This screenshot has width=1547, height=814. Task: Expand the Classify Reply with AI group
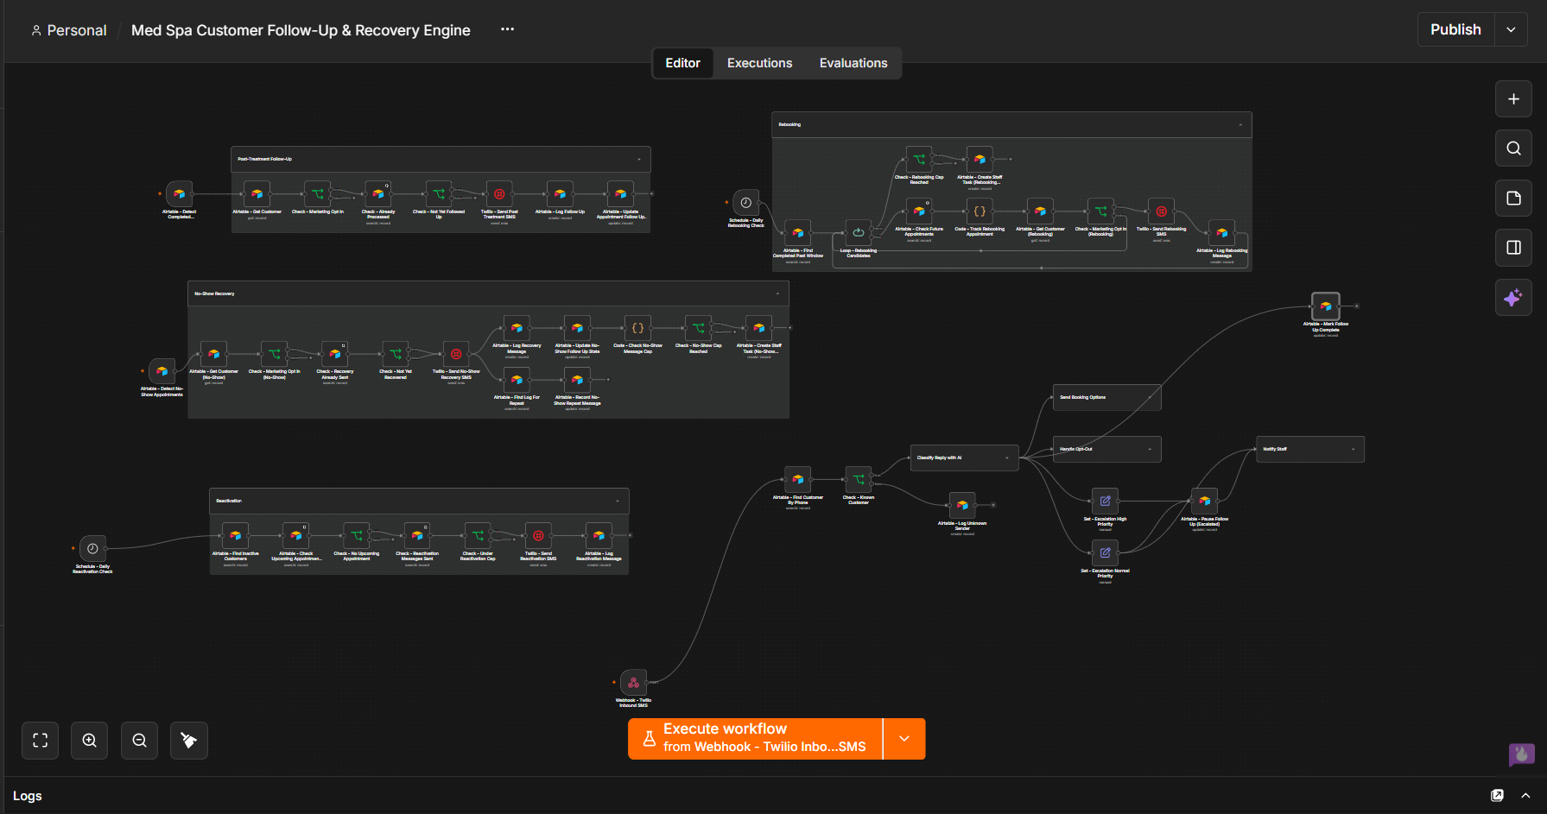tap(1007, 458)
